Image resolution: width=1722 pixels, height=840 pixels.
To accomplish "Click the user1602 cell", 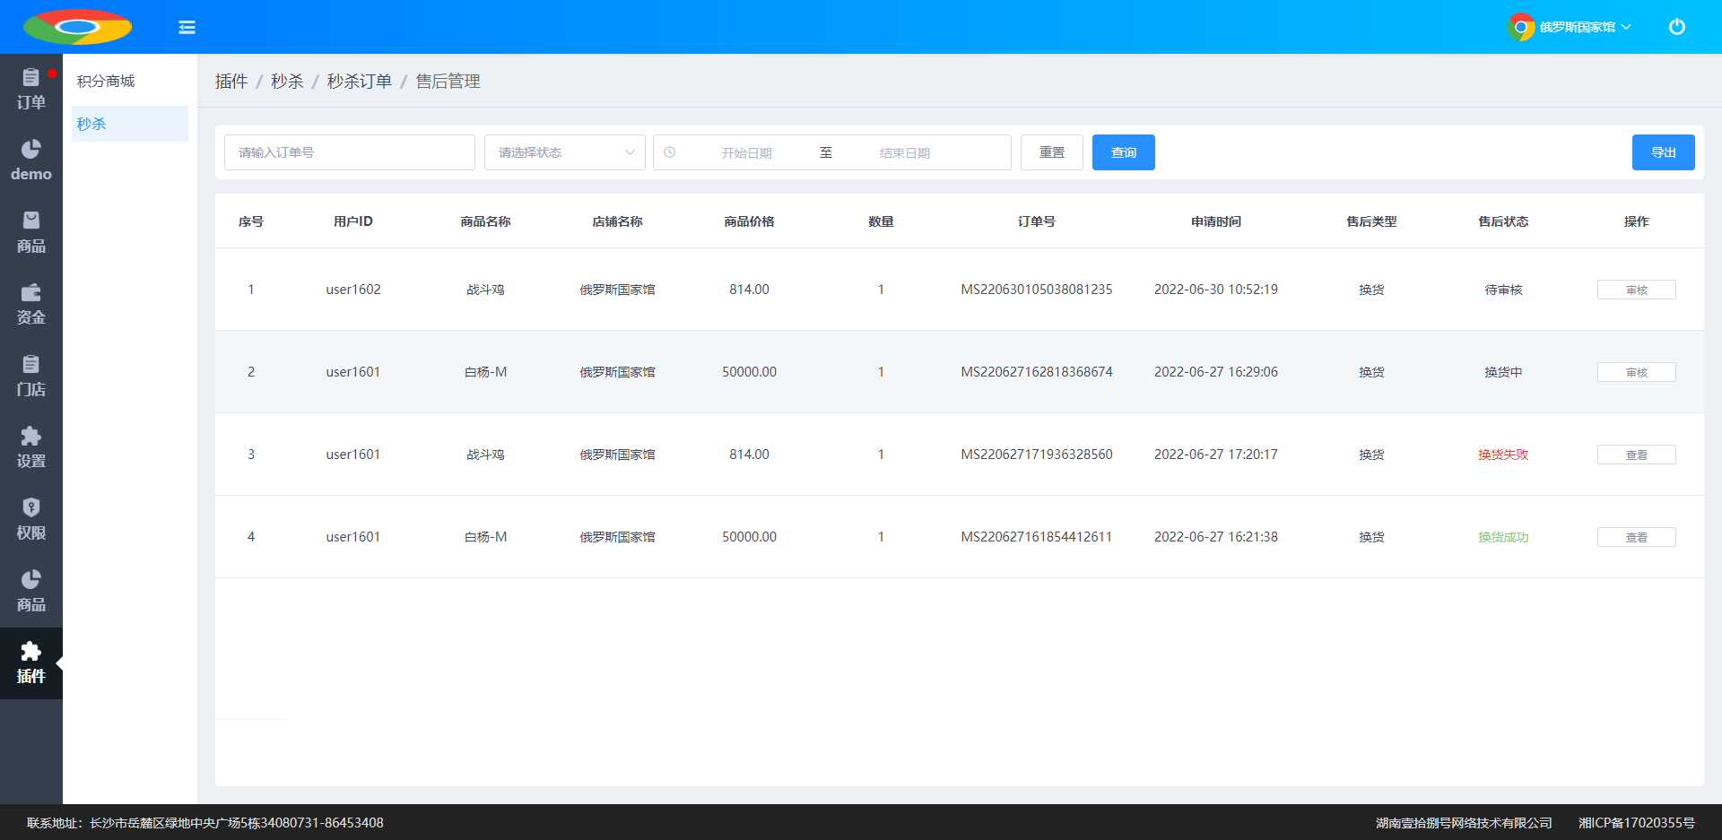I will pos(353,290).
